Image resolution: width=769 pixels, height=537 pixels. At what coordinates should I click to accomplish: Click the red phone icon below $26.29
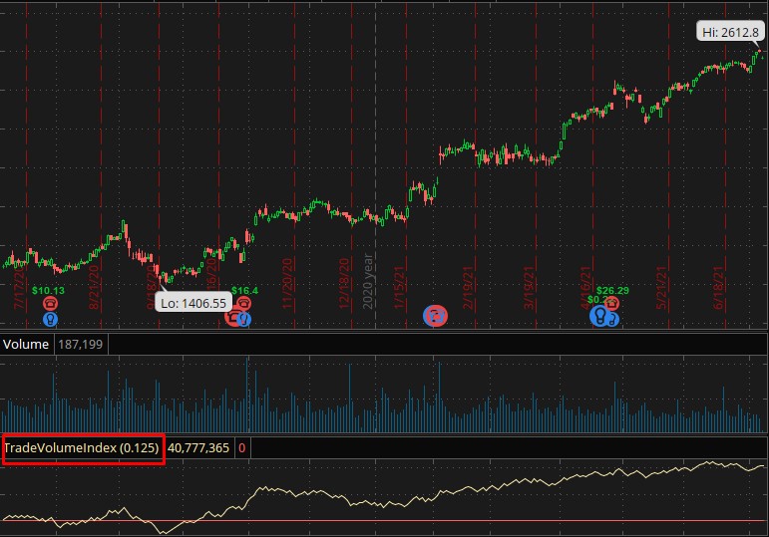point(611,304)
